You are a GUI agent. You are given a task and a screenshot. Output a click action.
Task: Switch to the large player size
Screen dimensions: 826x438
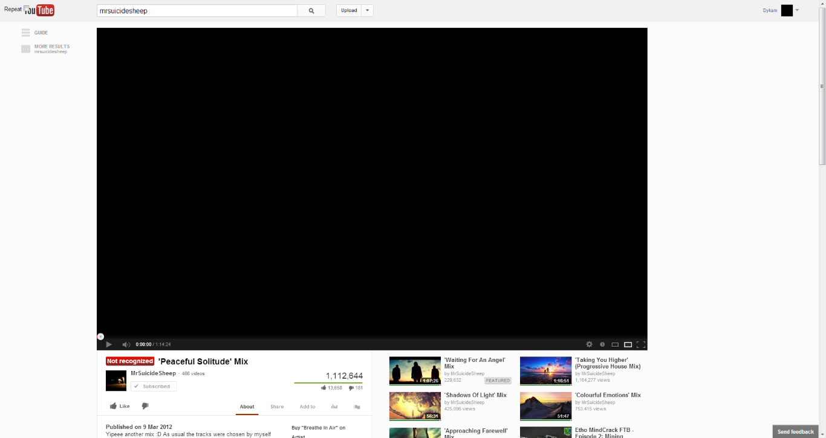tap(628, 344)
